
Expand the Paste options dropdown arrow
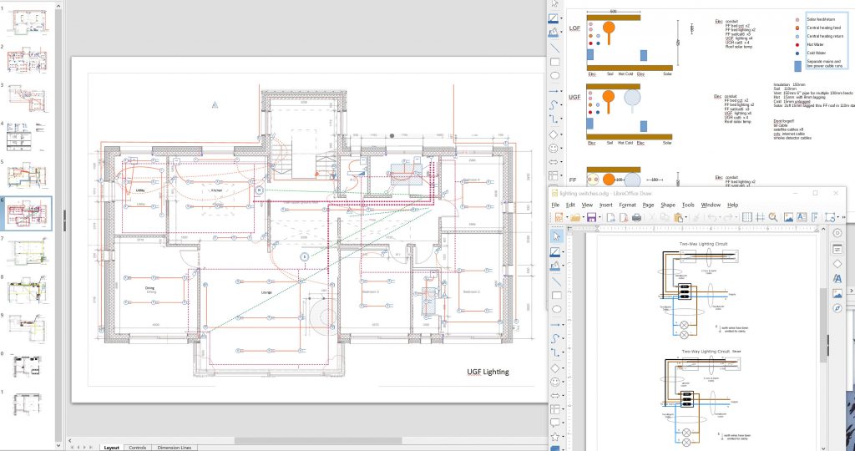[x=686, y=217]
